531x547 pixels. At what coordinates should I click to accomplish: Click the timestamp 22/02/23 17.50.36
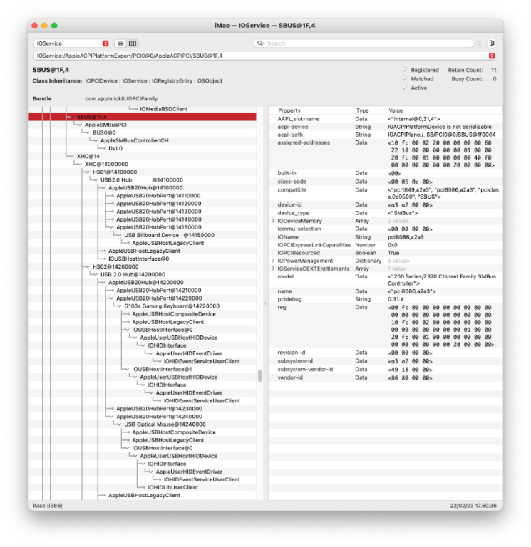click(473, 506)
